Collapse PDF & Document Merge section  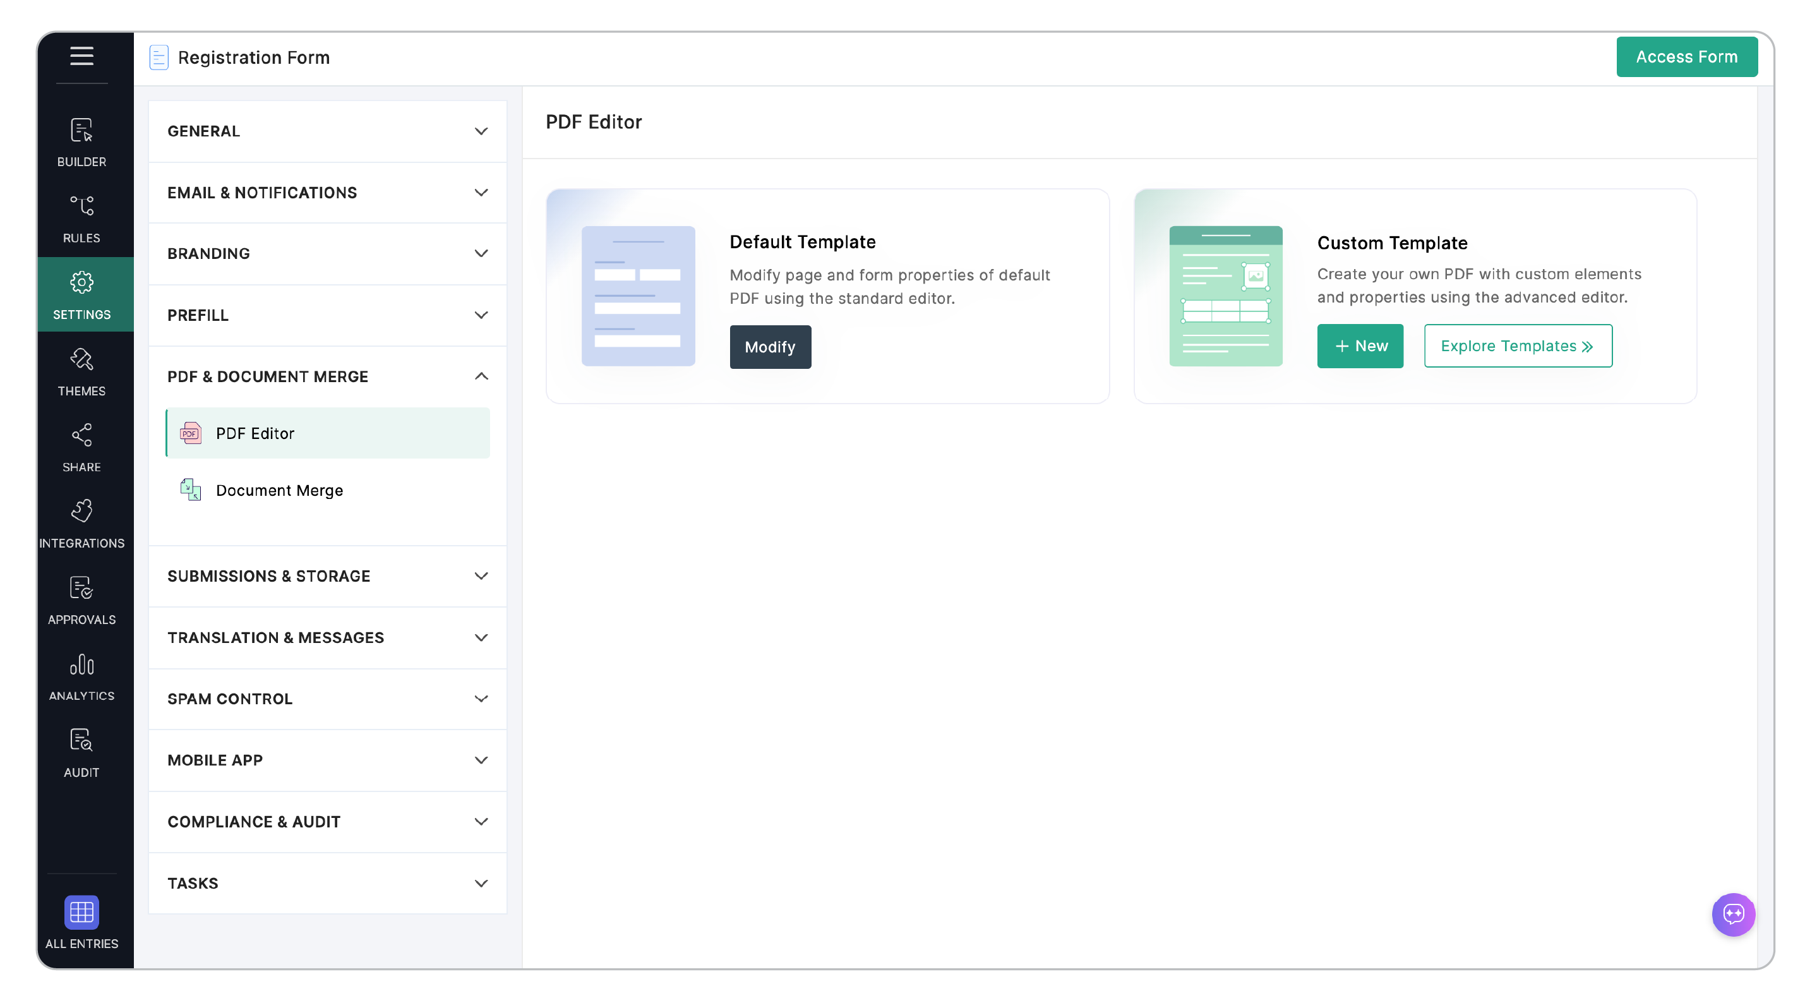point(328,376)
